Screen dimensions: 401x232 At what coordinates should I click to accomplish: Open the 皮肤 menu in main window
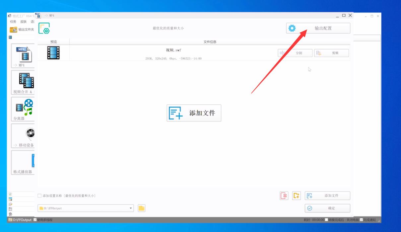coord(23,22)
